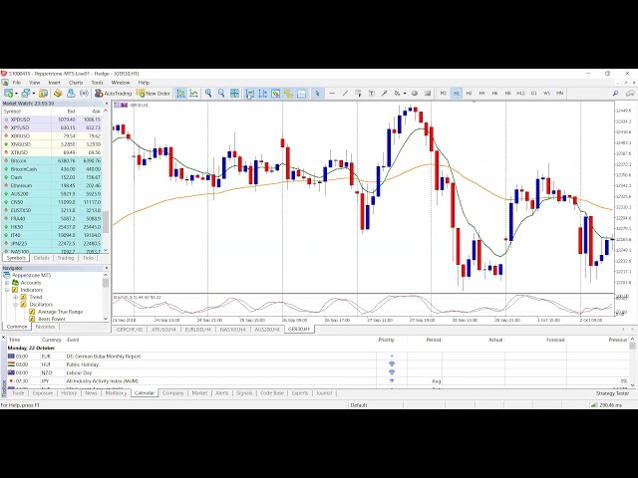
Task: Switch chart to bar chart icon
Action: pos(180,93)
